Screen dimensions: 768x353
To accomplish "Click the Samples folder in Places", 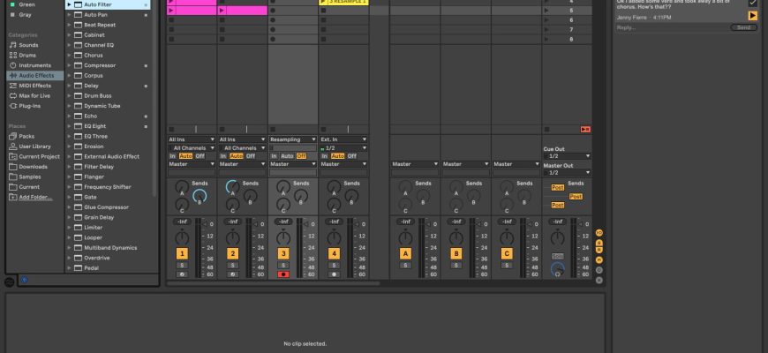I will [x=30, y=176].
